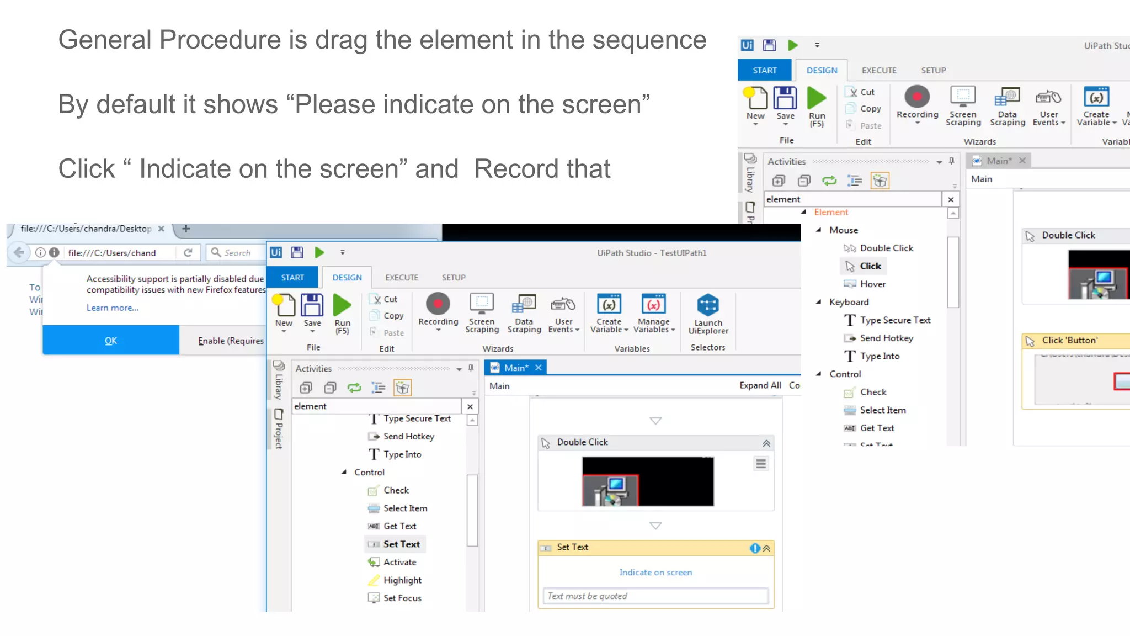The height and width of the screenshot is (636, 1130).
Task: Open options menu icon in Double Click activity
Action: (761, 464)
